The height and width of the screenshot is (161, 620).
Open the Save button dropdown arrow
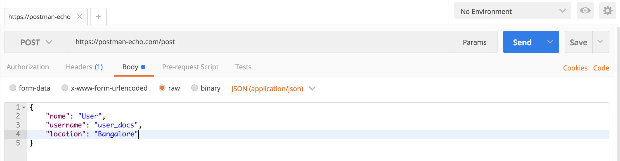600,42
